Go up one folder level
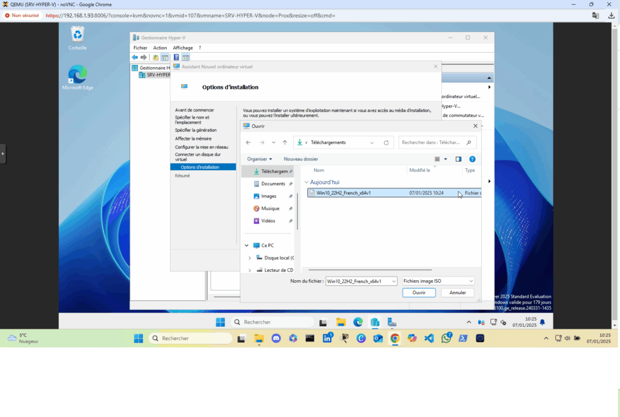Screen dimensions: 620x417 pyautogui.click(x=285, y=143)
